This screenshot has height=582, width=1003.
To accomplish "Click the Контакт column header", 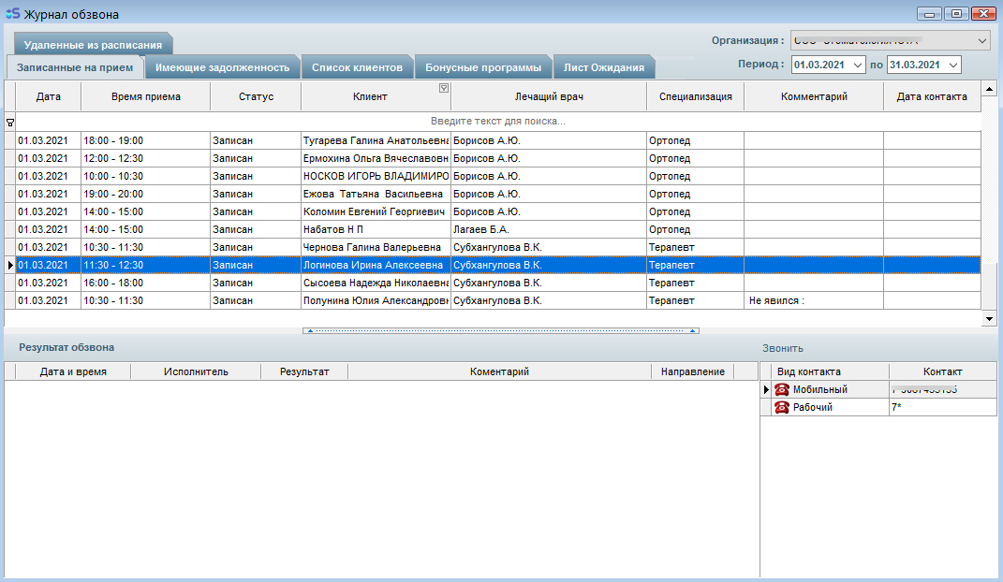I will (942, 371).
